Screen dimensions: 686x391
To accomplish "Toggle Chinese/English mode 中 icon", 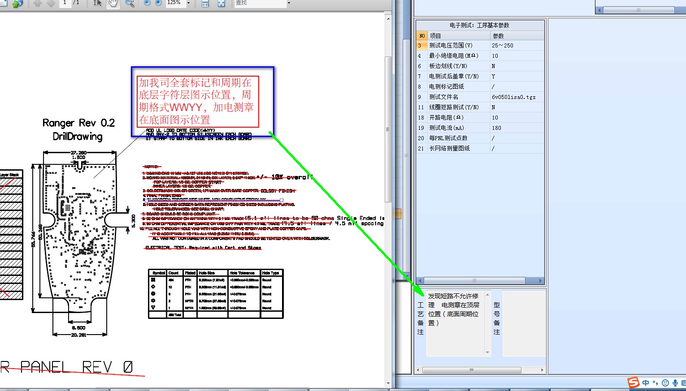I will tap(646, 382).
